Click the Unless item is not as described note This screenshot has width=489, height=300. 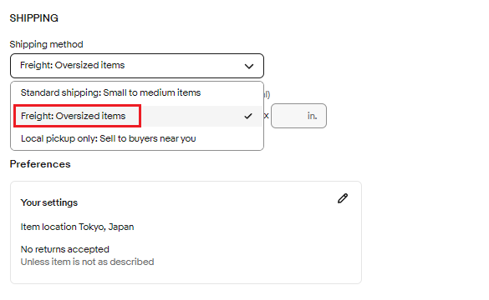[87, 262]
